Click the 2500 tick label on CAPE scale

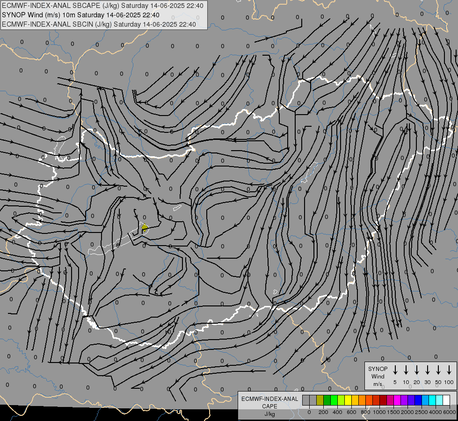[x=422, y=412]
